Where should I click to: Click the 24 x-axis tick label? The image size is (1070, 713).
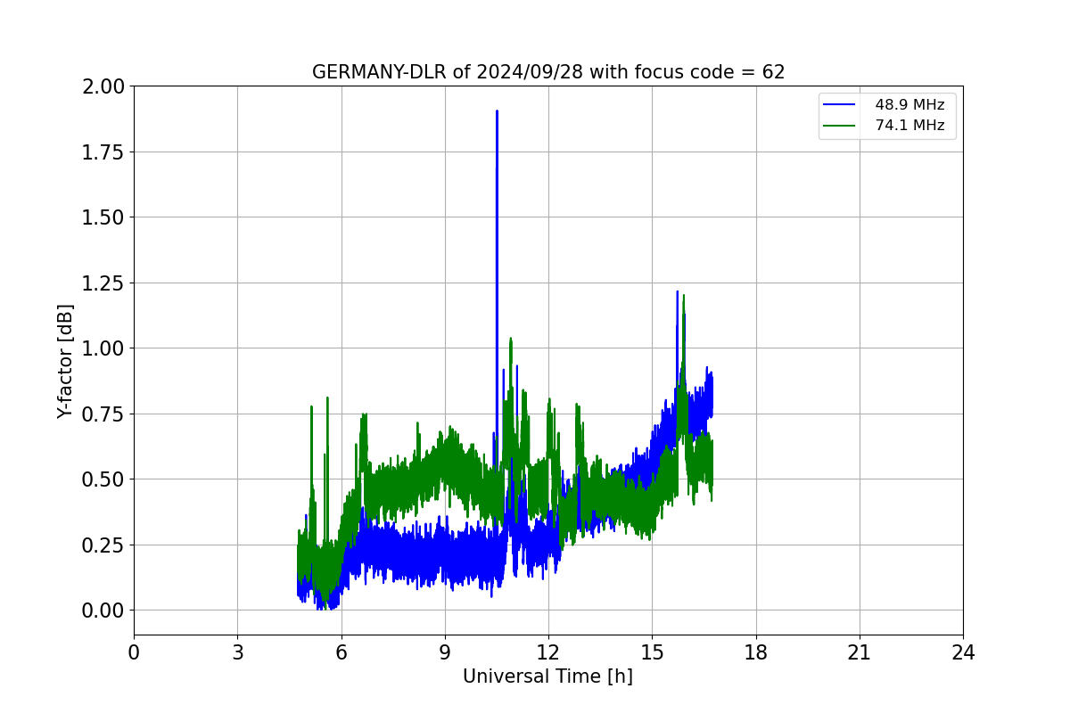click(963, 652)
